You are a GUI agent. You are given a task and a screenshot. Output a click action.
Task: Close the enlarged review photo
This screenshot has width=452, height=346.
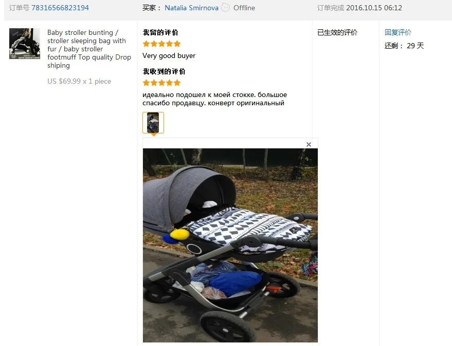pyautogui.click(x=309, y=144)
